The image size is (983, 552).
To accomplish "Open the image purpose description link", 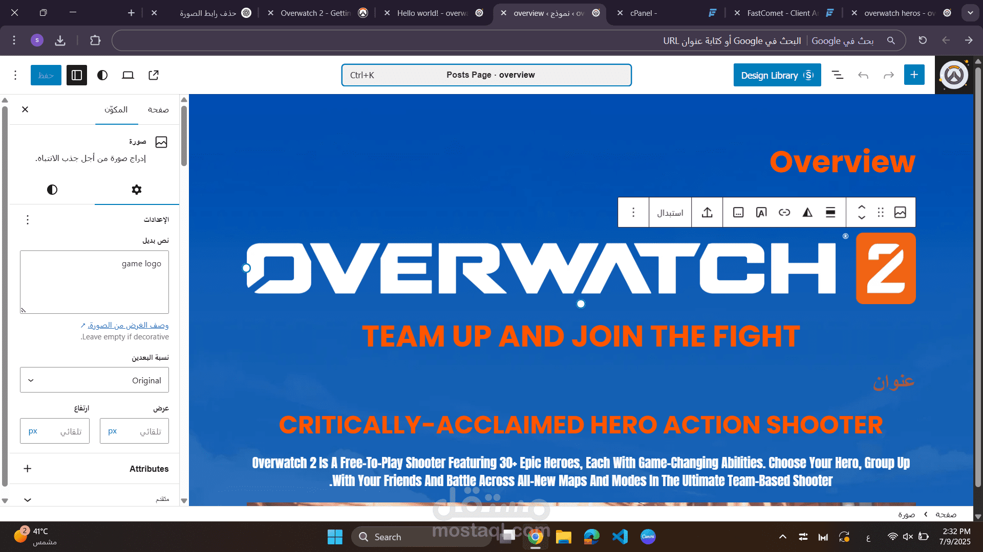I will (x=124, y=325).
